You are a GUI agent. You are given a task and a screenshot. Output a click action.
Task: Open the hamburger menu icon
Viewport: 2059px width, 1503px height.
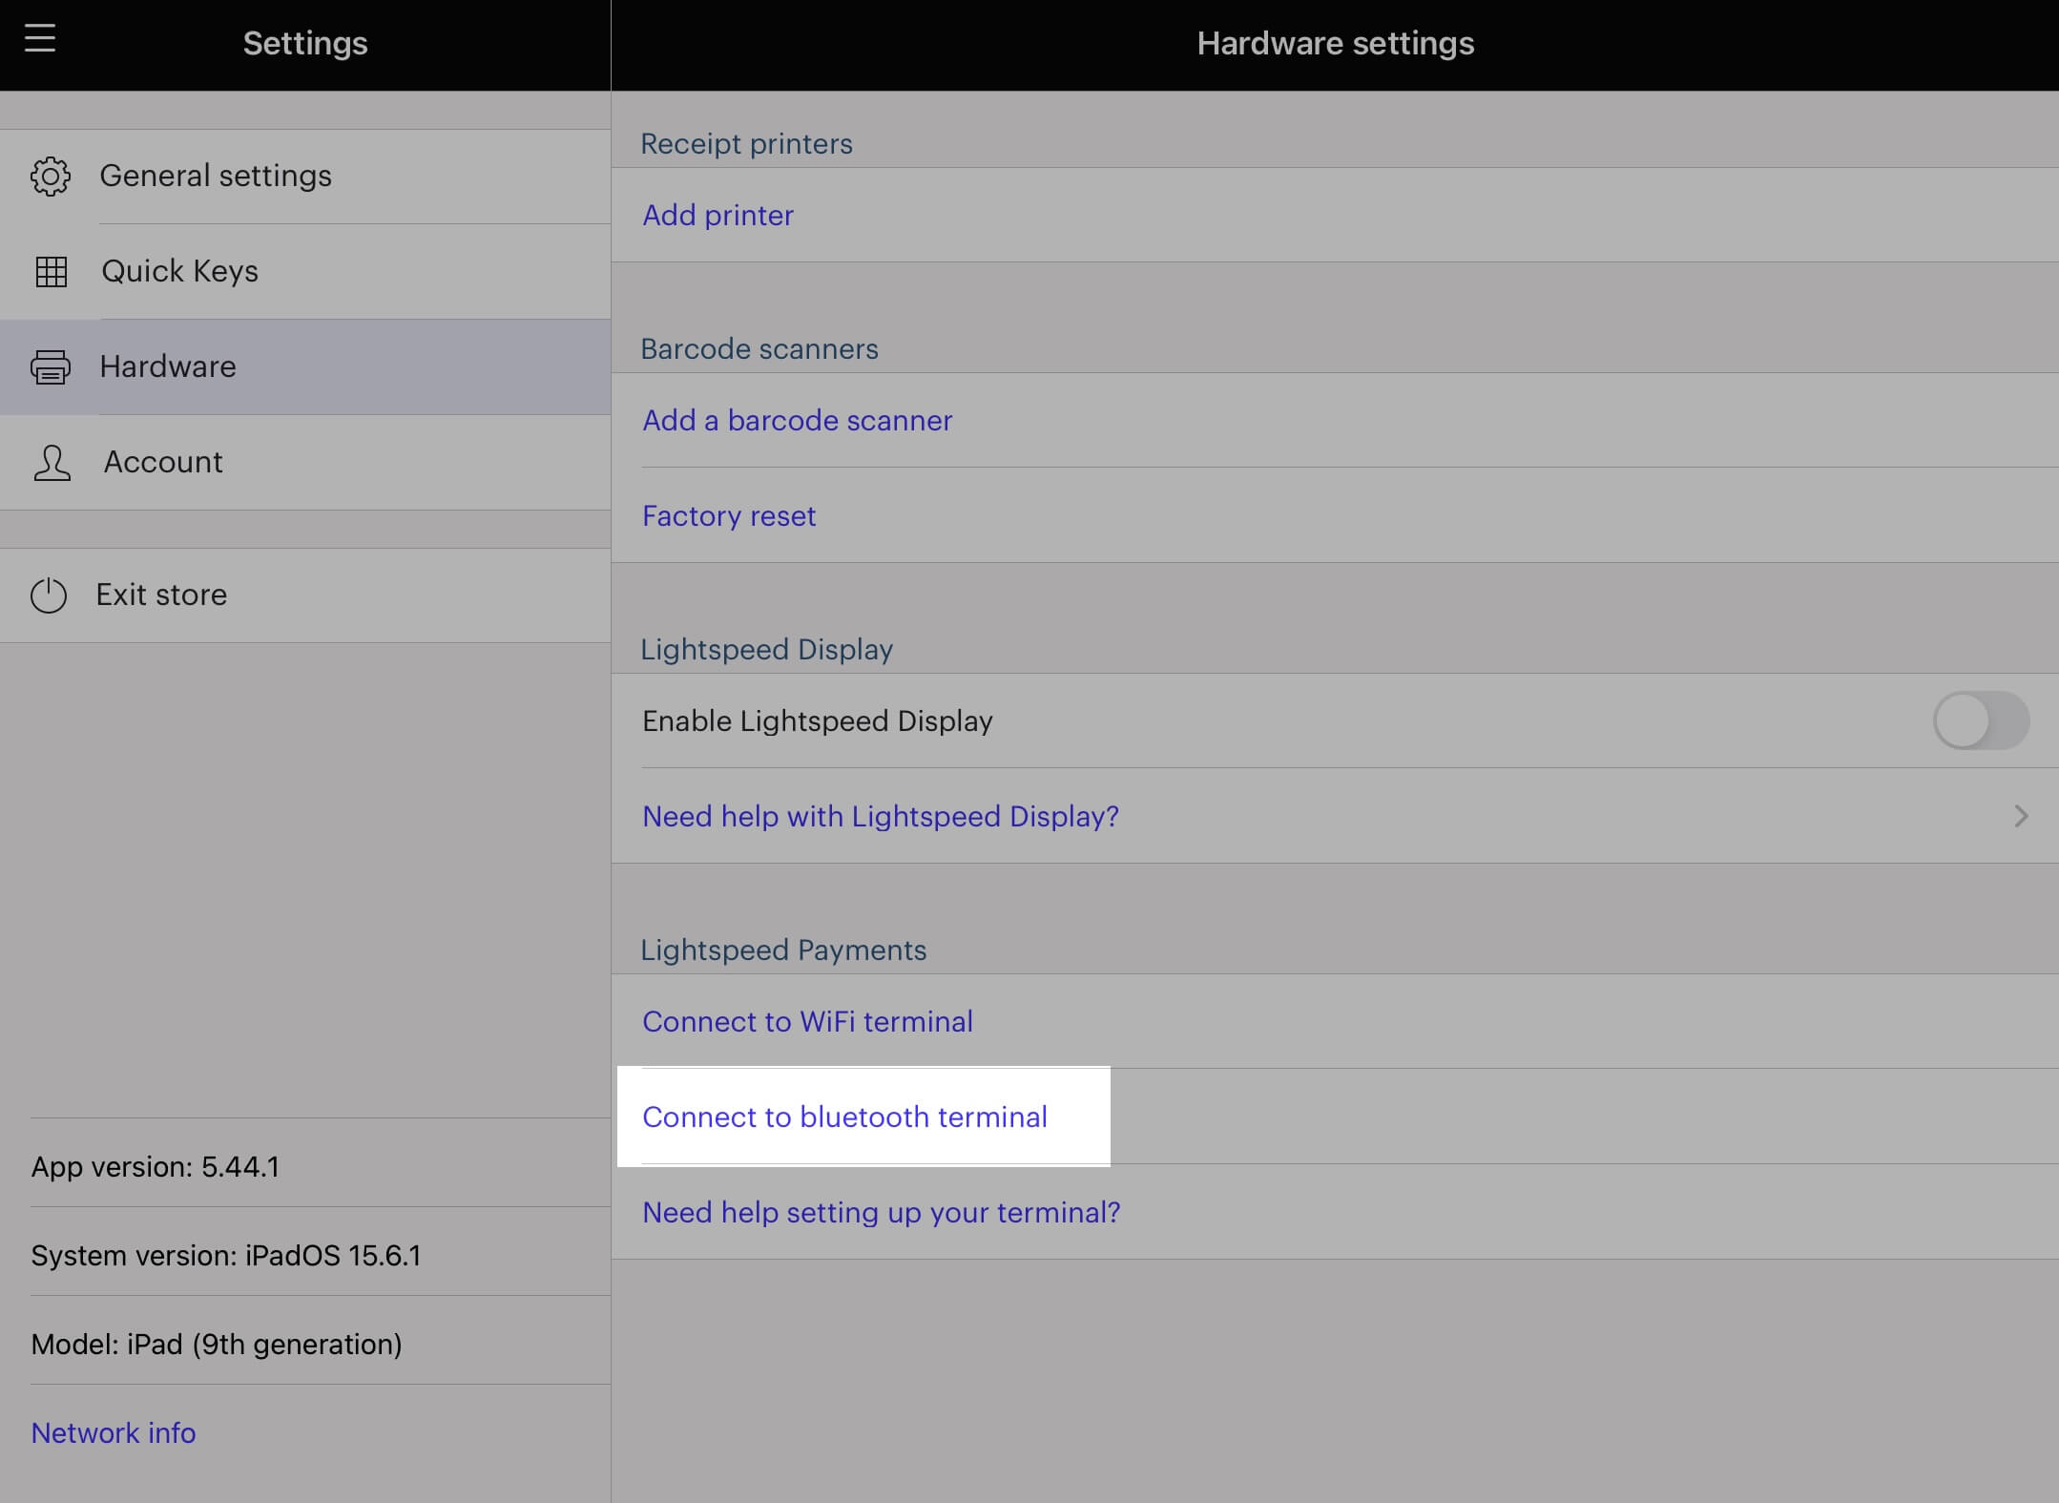[x=40, y=38]
